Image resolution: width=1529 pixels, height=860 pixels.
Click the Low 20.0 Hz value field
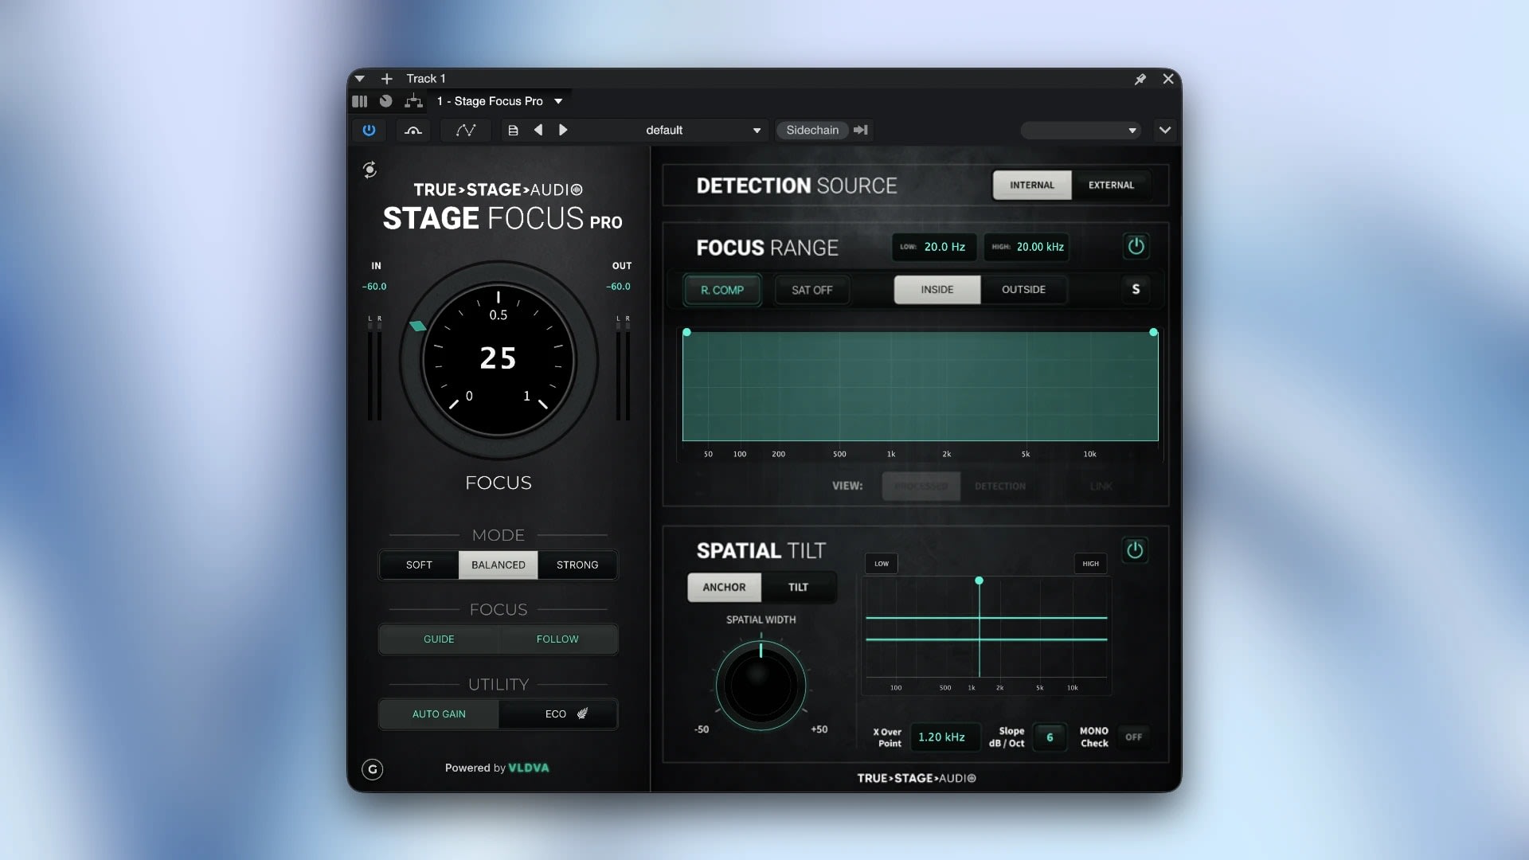933,247
